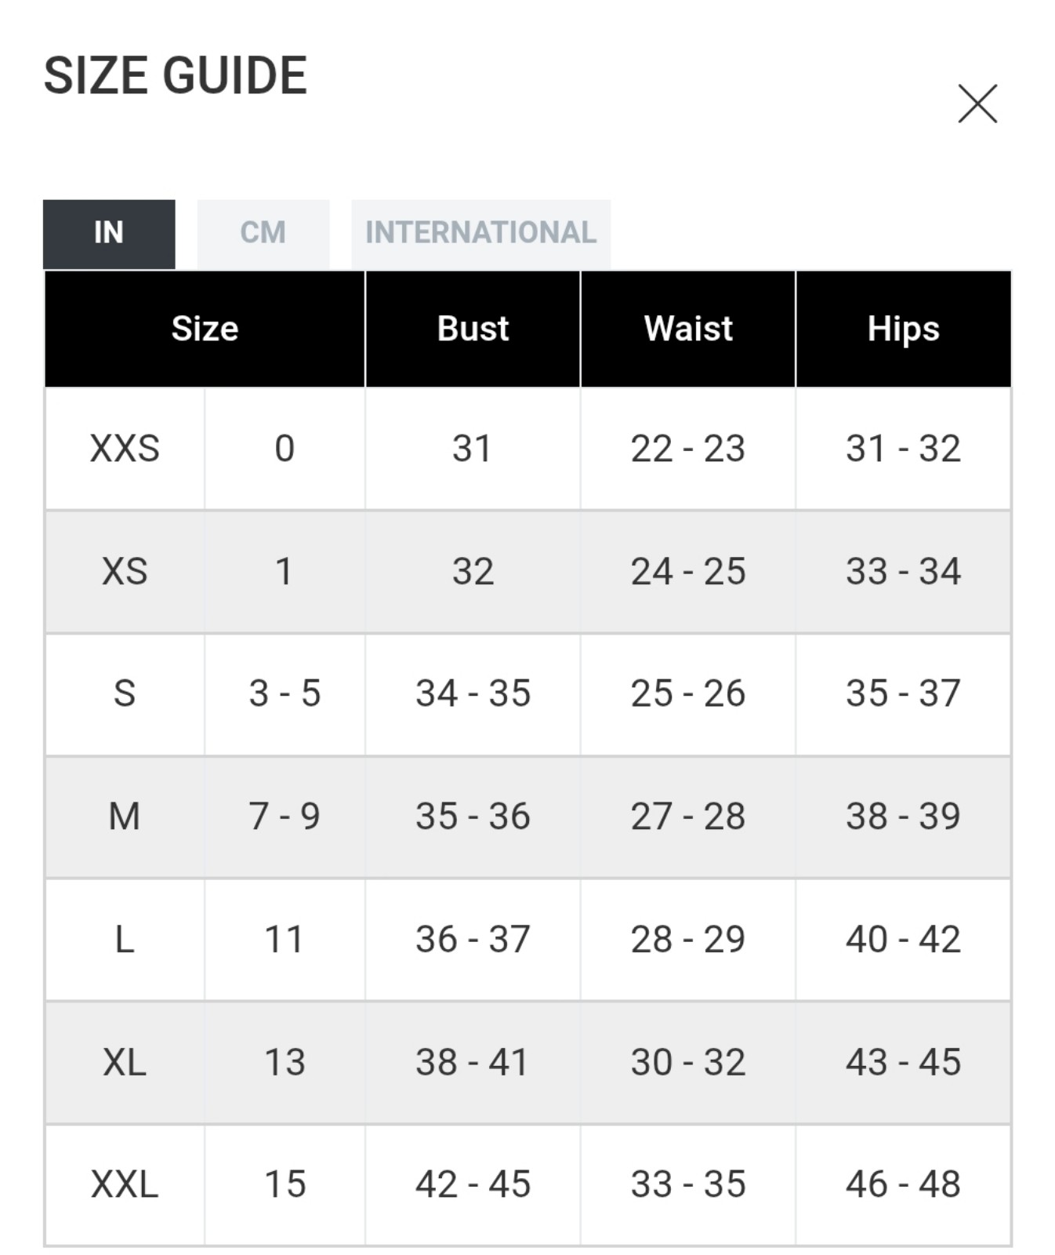Click the SIZE GUIDE heading

pos(175,76)
